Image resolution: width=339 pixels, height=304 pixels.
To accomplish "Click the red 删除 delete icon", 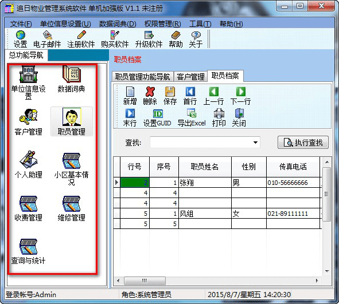I will [150, 96].
